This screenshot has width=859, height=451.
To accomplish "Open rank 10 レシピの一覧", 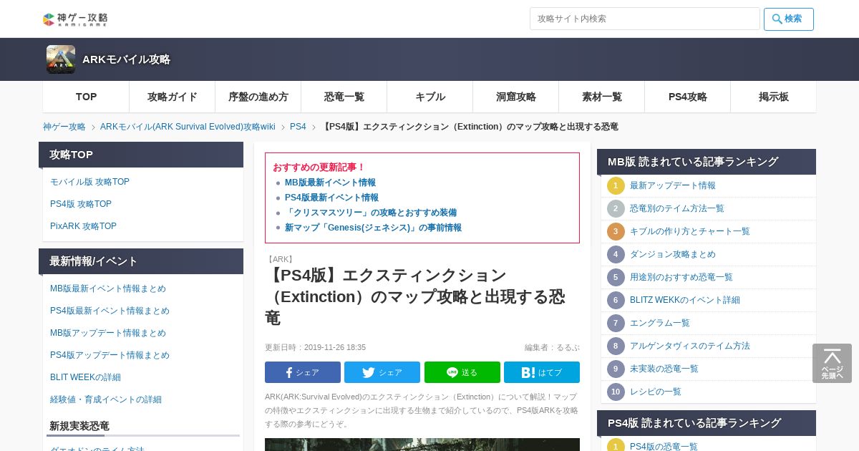I will click(x=656, y=392).
